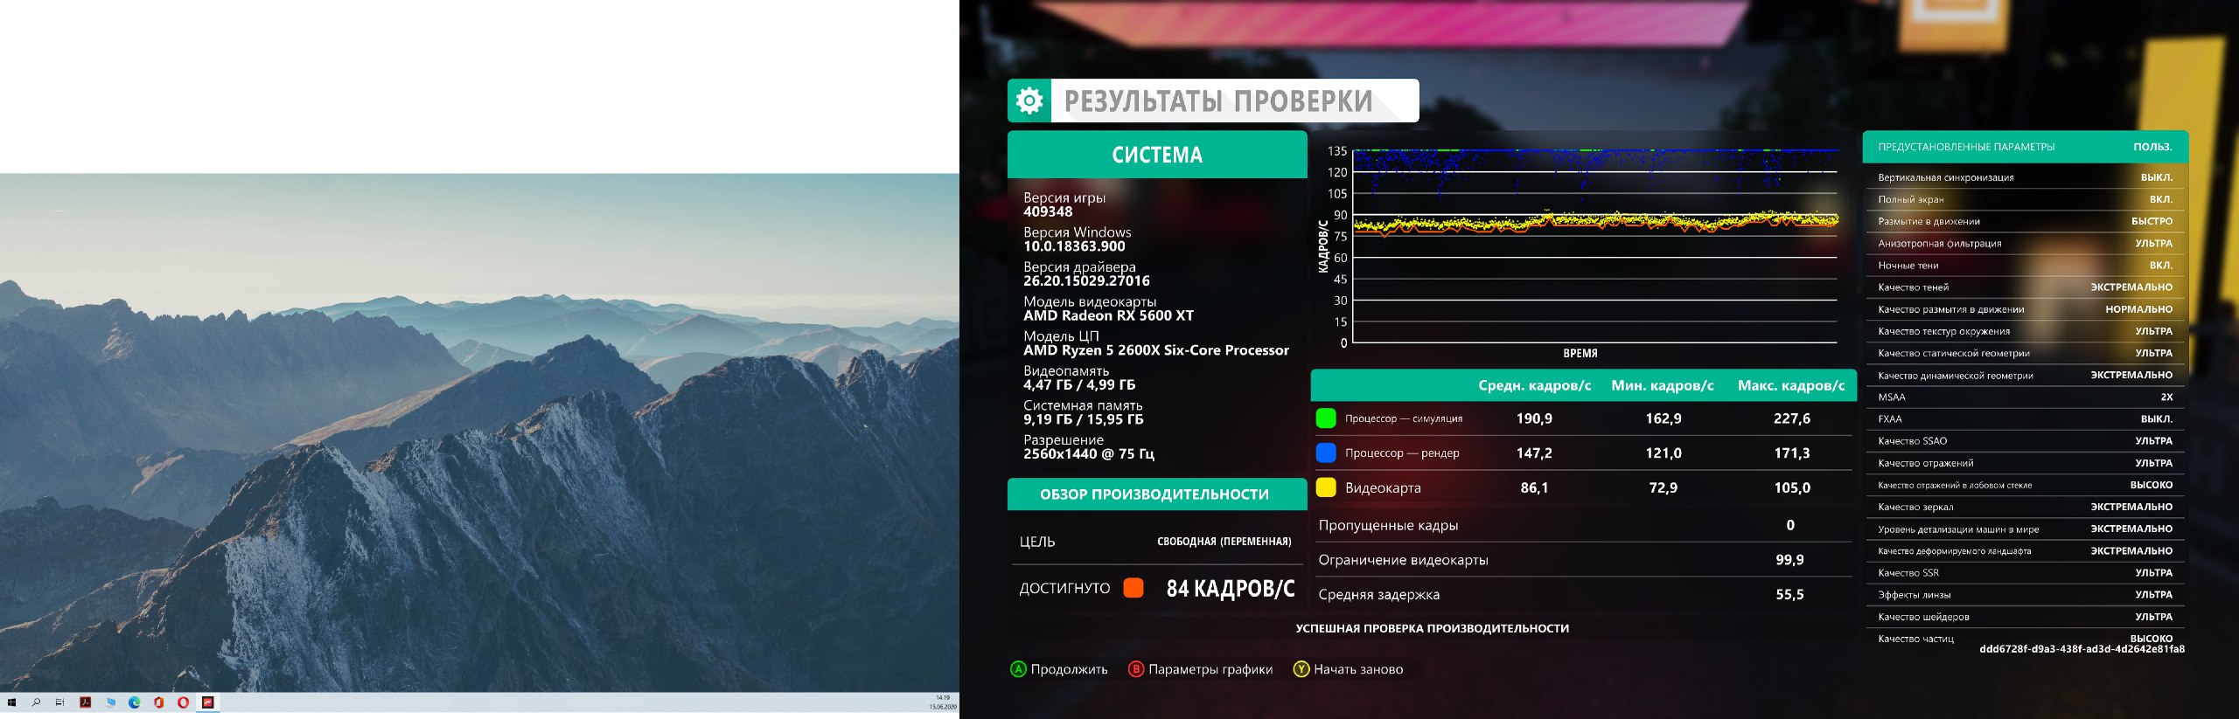
Task: Open Task View from the taskbar
Action: click(59, 702)
